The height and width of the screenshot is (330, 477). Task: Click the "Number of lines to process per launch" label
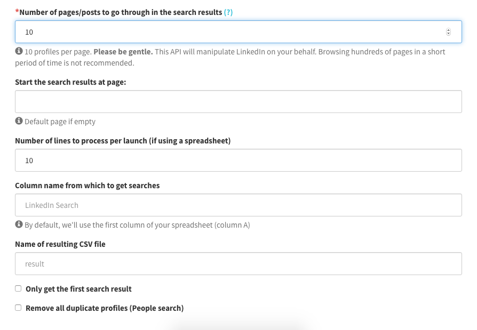(123, 141)
